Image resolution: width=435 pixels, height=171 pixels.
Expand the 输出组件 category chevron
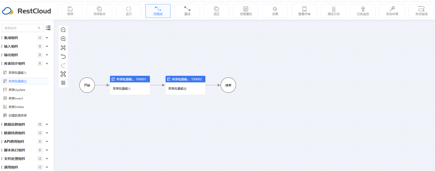(x=47, y=55)
